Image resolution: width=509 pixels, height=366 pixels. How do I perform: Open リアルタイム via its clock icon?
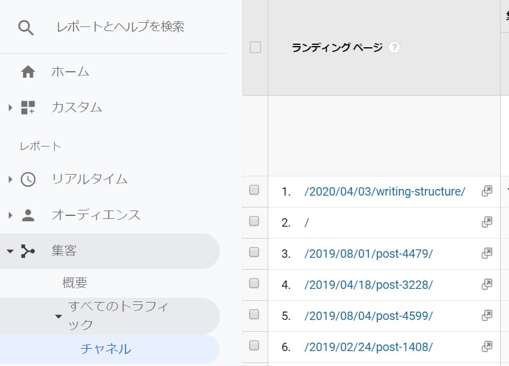tap(27, 179)
